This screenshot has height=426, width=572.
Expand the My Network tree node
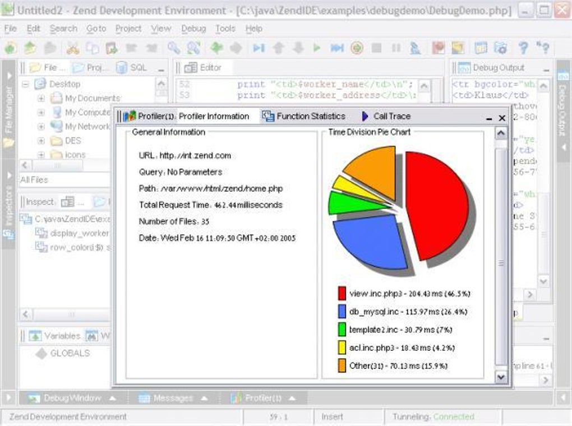tap(41, 127)
